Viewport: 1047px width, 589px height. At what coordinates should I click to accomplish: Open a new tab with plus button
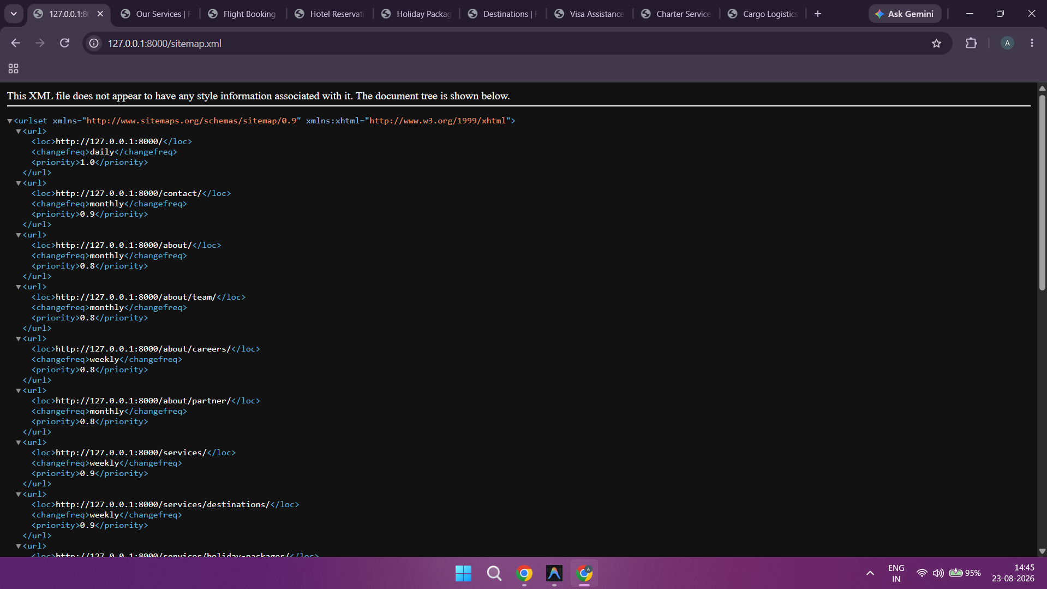tap(817, 14)
